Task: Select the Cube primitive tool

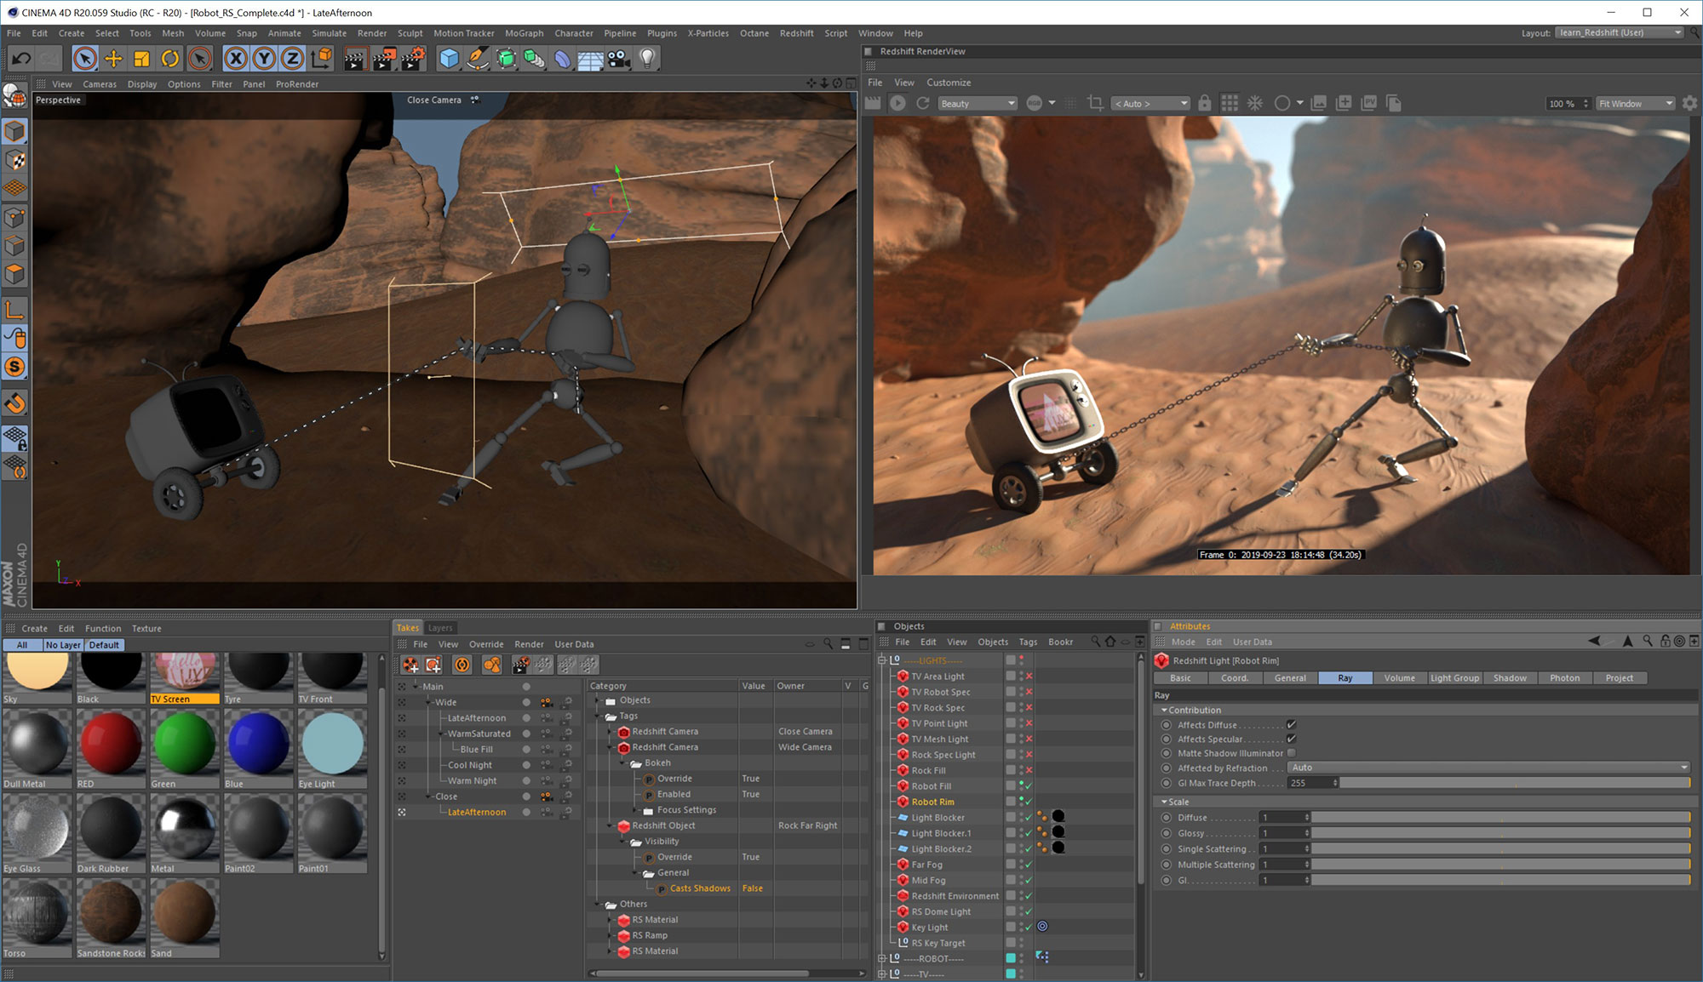Action: click(447, 58)
